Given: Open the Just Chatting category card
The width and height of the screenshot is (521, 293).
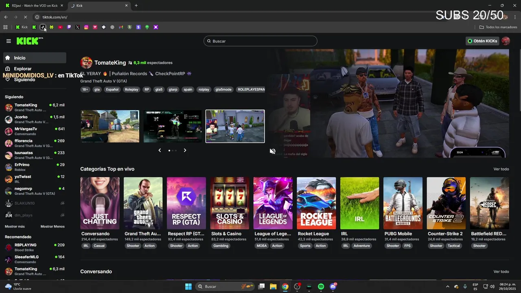Looking at the screenshot, I should pyautogui.click(x=100, y=203).
